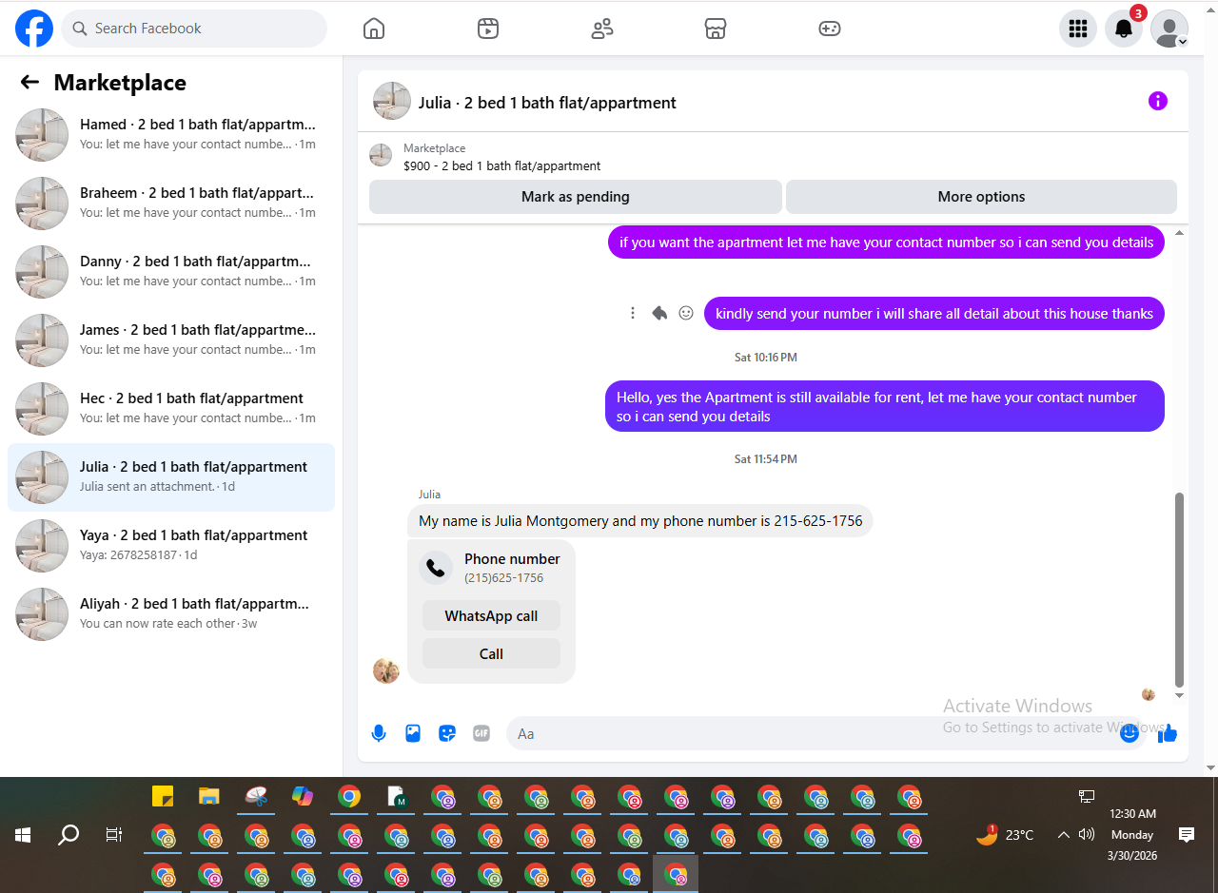Open the conversation with Danny

171,272
